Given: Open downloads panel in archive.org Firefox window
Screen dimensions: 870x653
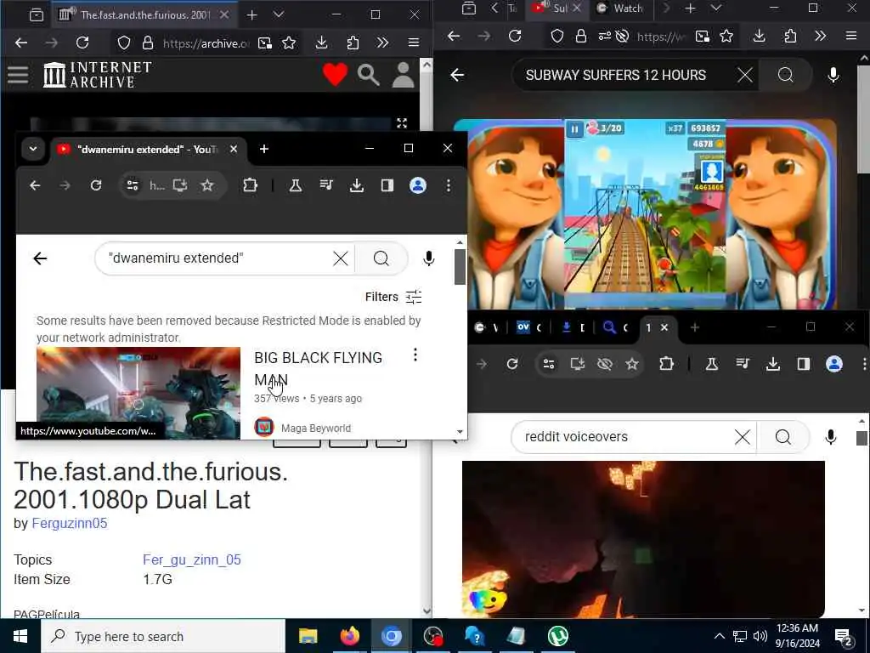Looking at the screenshot, I should [x=321, y=43].
